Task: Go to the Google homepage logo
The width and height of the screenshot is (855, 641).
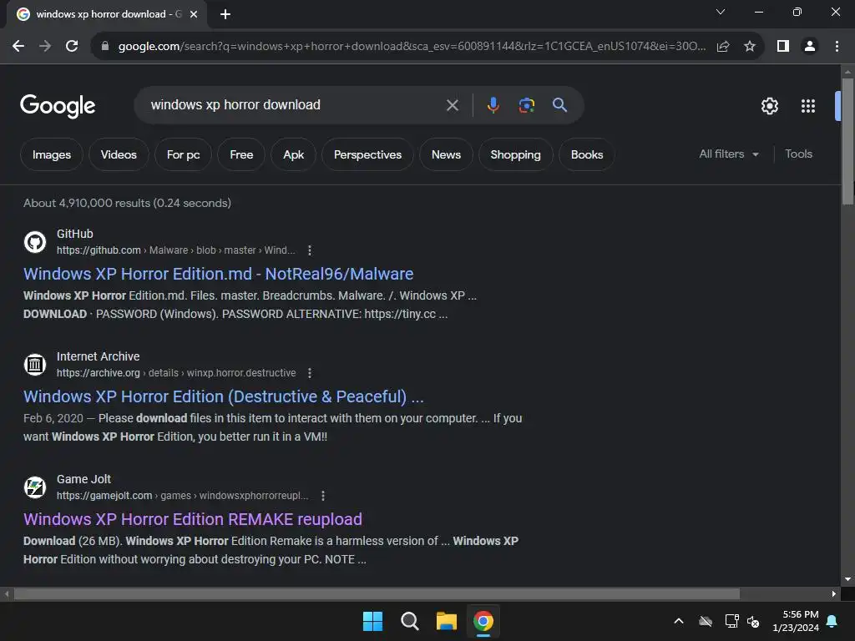Action: [x=58, y=106]
